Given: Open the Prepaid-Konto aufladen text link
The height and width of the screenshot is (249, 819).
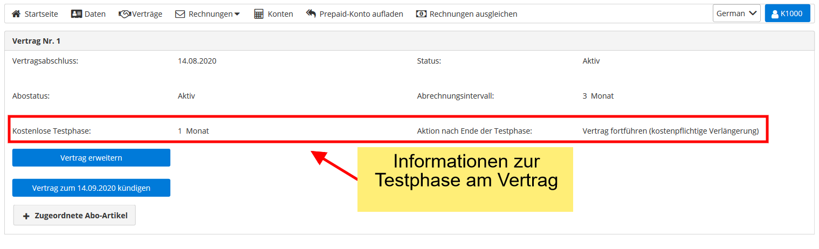Looking at the screenshot, I should [x=362, y=14].
